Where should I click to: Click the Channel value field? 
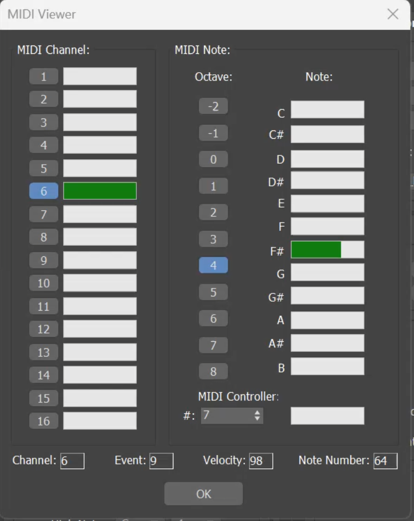pos(72,461)
